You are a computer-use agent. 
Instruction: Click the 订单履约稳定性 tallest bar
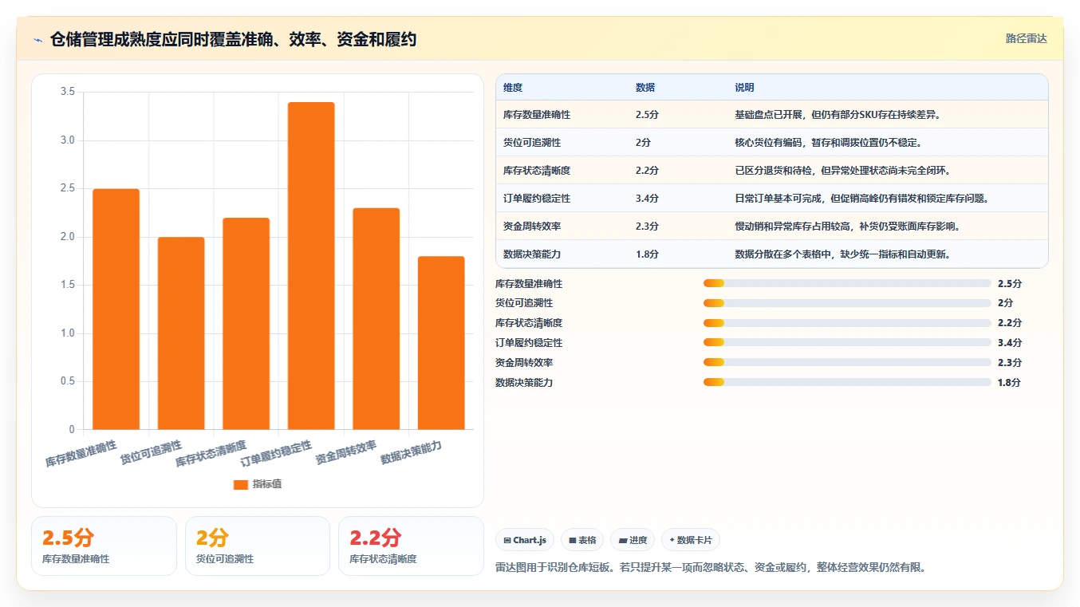[311, 266]
